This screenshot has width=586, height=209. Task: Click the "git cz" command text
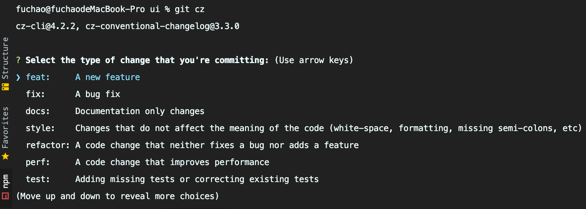189,9
